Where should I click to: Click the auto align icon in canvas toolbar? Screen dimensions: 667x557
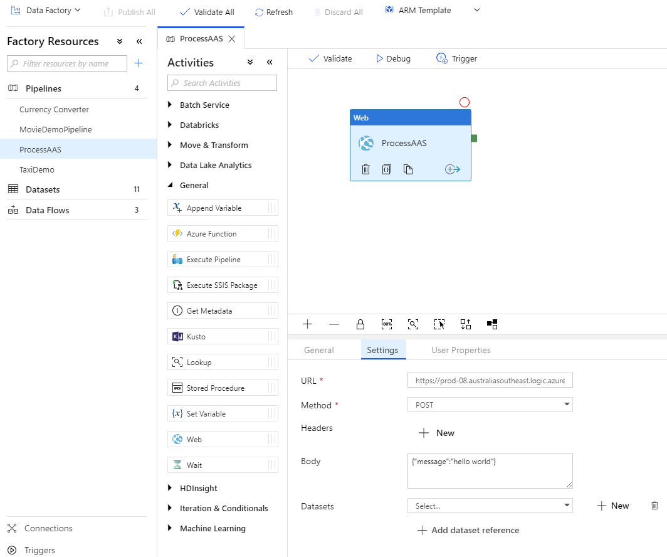tap(466, 324)
